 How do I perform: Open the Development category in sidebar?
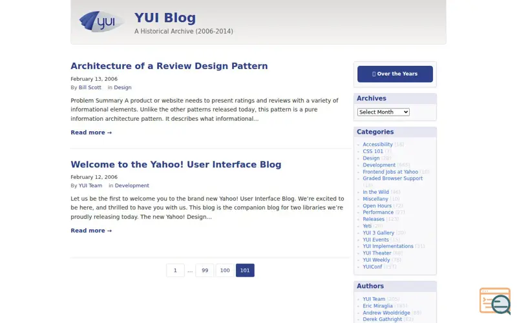379,165
